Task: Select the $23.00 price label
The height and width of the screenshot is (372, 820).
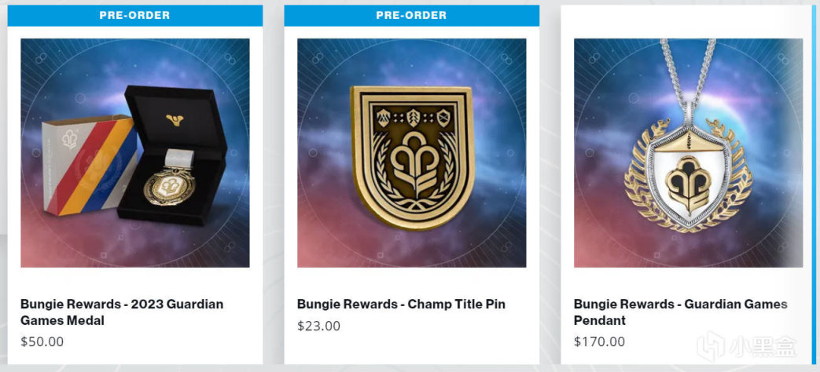Action: click(319, 326)
